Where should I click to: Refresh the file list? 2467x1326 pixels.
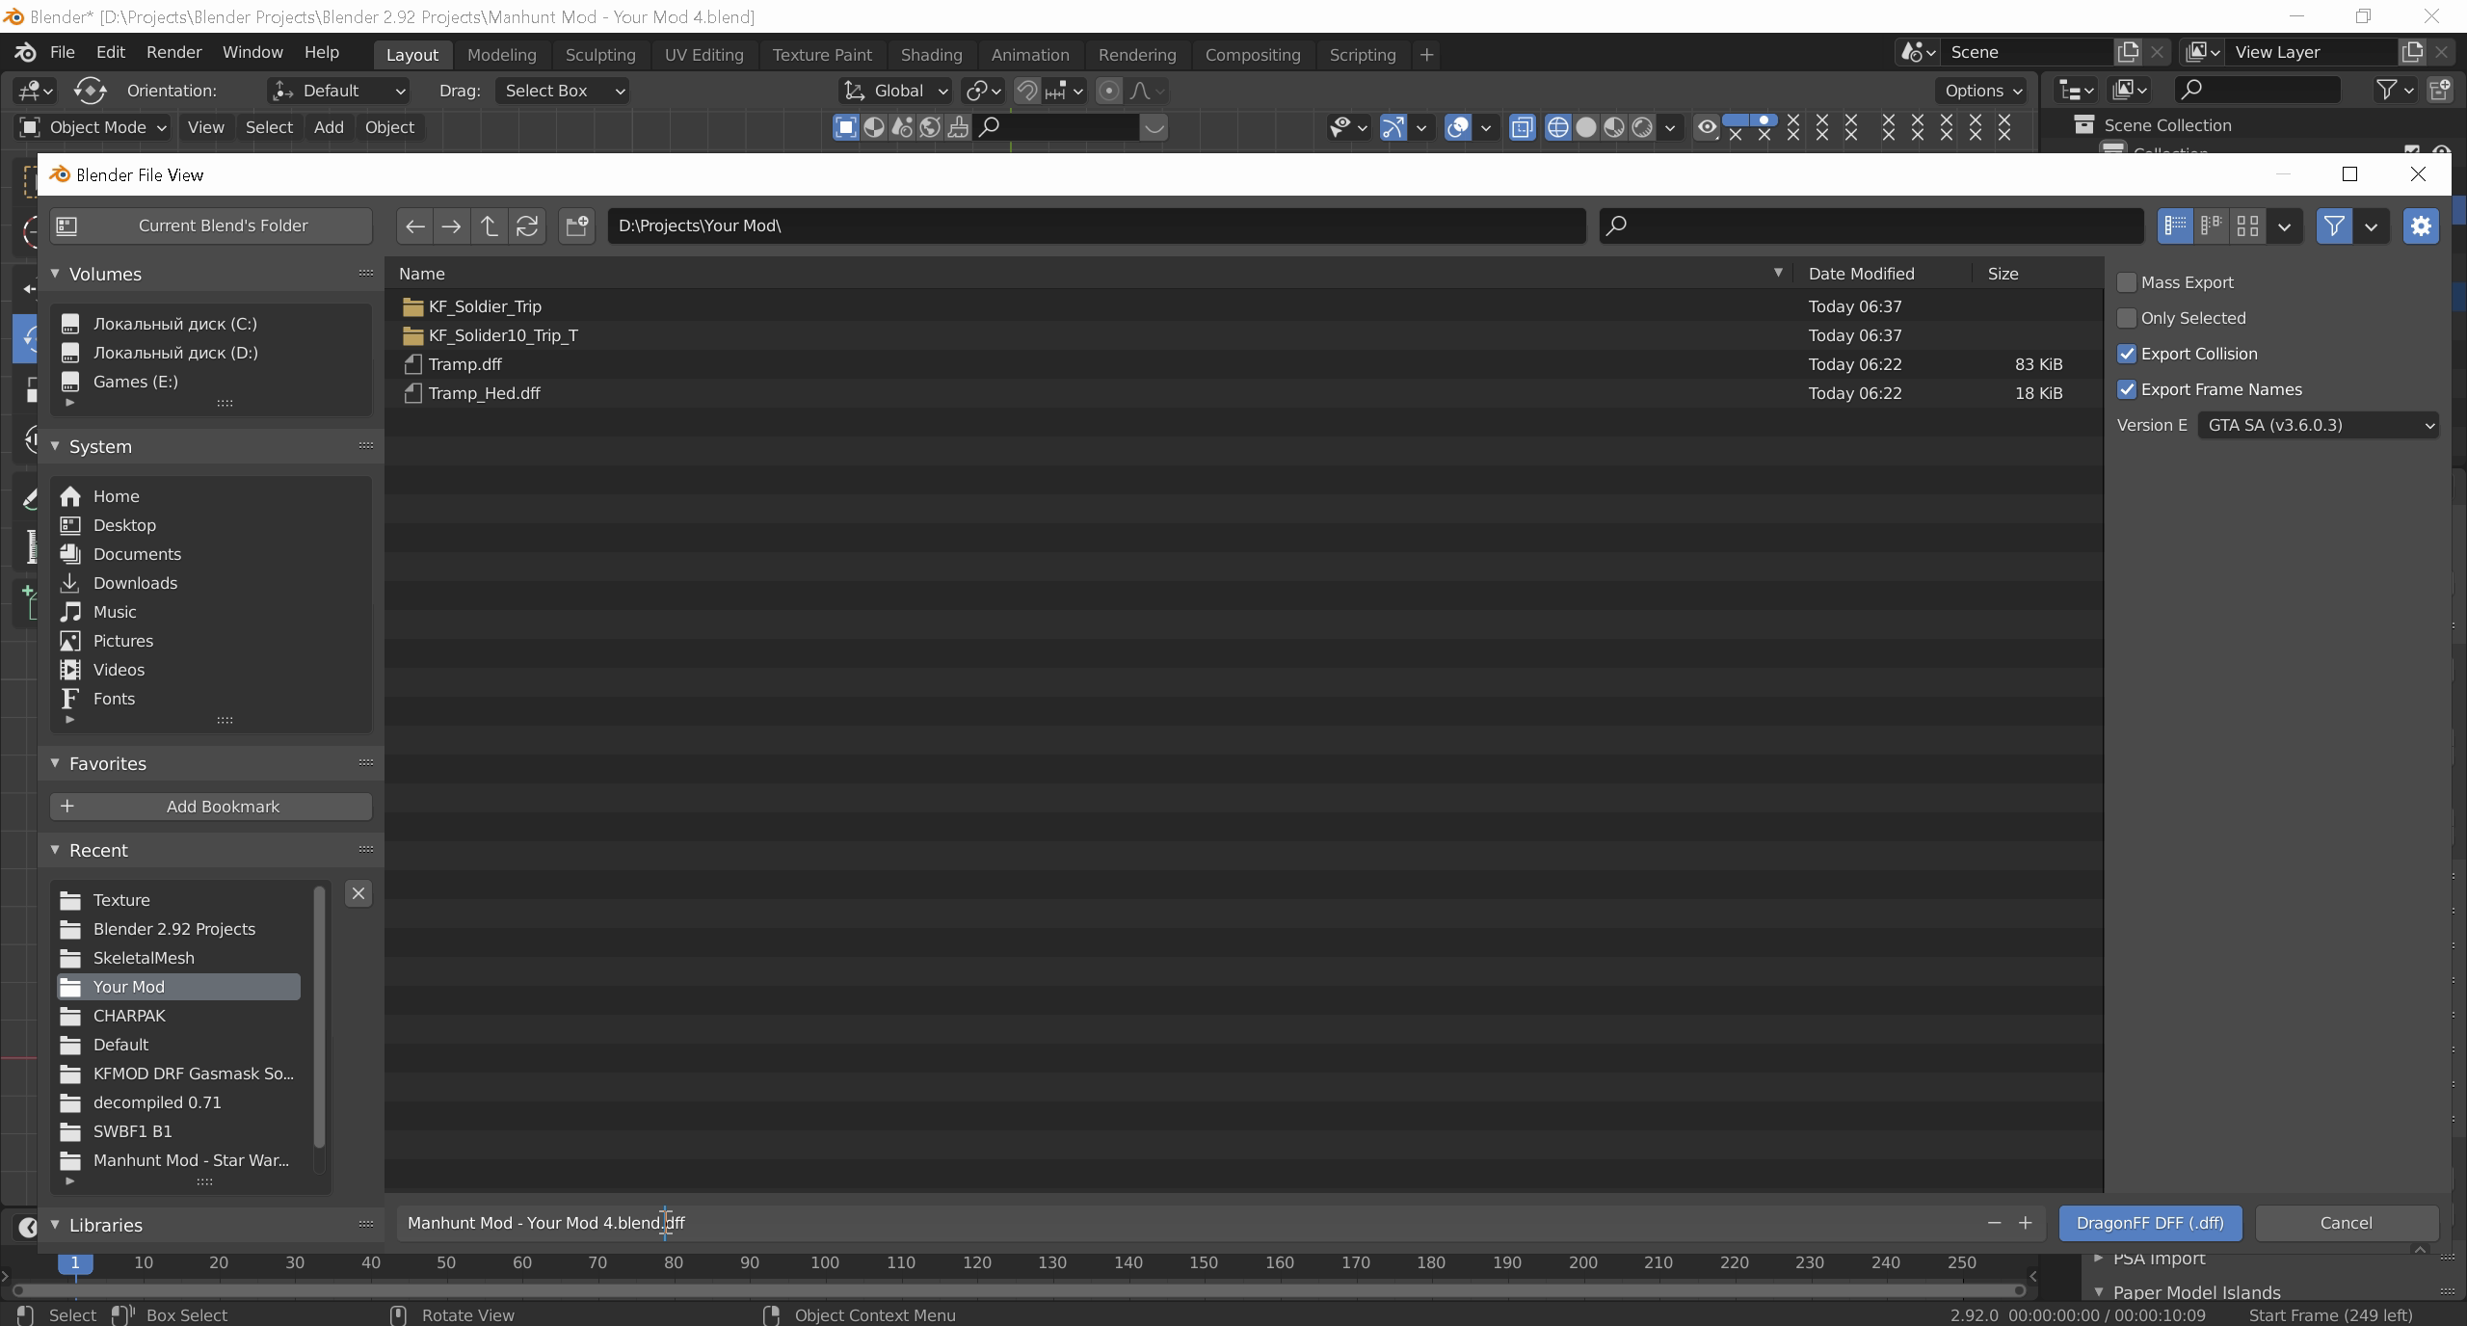[527, 225]
